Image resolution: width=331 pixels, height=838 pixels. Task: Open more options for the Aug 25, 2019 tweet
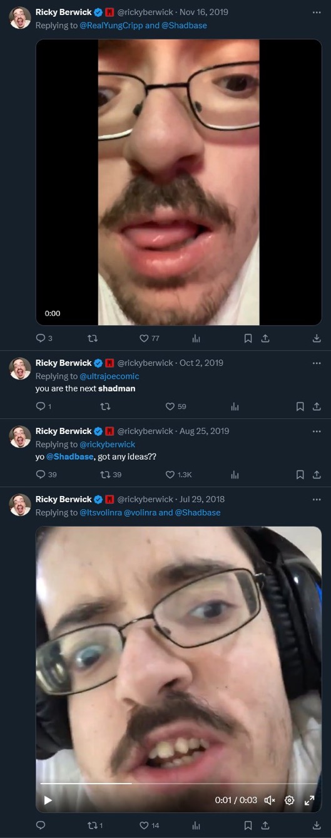pos(317,431)
